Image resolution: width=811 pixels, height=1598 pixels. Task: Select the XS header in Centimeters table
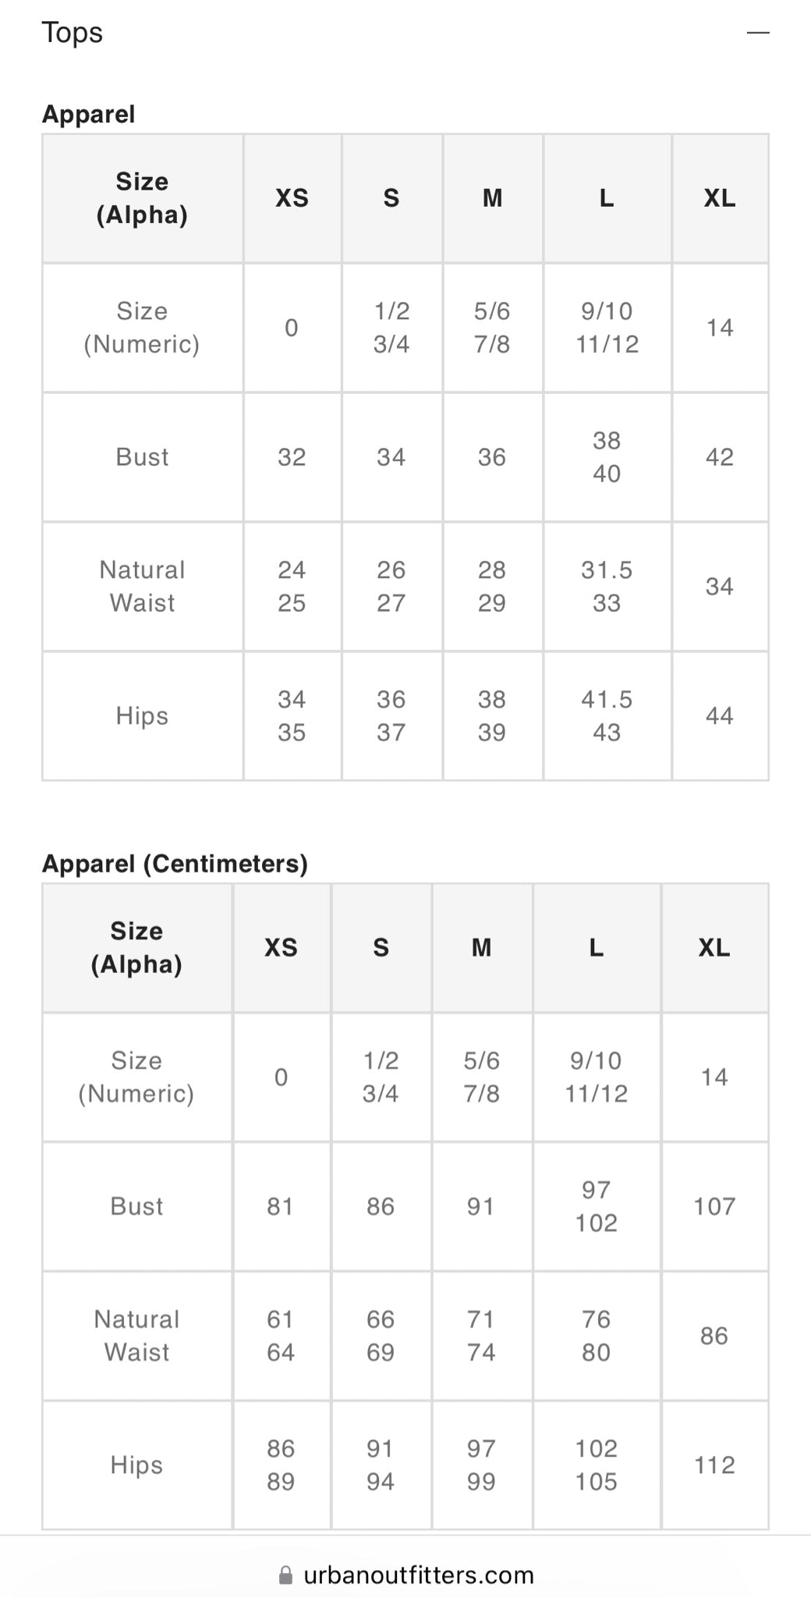281,947
